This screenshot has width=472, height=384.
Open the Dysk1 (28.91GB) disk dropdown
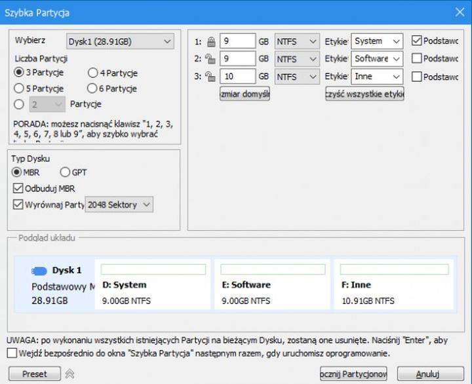pyautogui.click(x=120, y=42)
